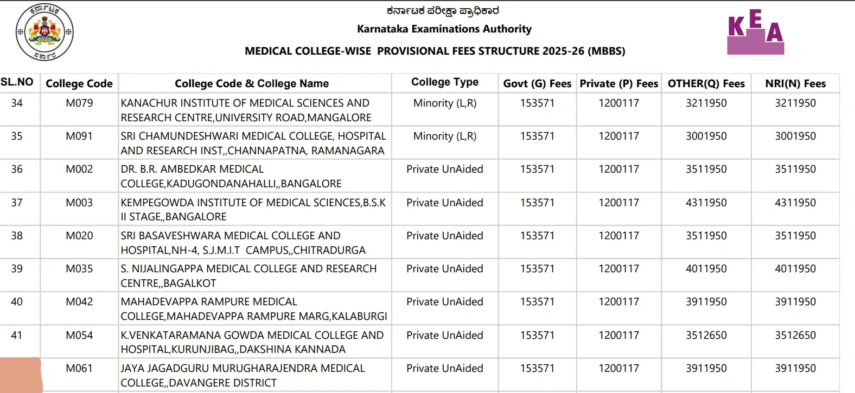Screen dimensions: 855x393
Task: Click the Karnataka government emblem logo
Action: pyautogui.click(x=44, y=32)
